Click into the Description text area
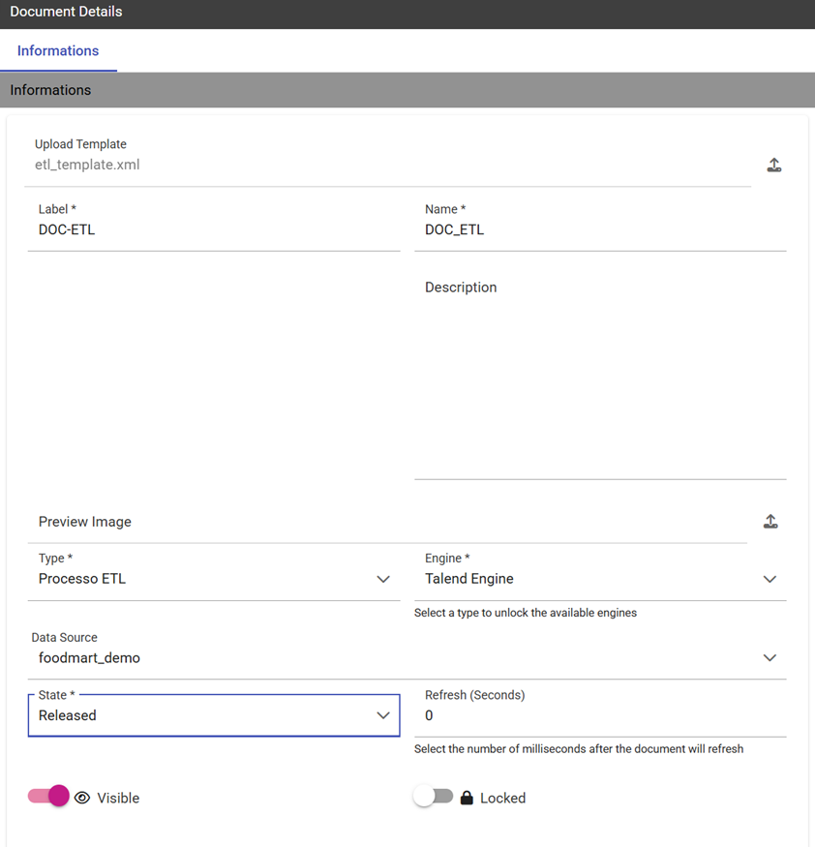This screenshot has height=847, width=815. [x=600, y=376]
